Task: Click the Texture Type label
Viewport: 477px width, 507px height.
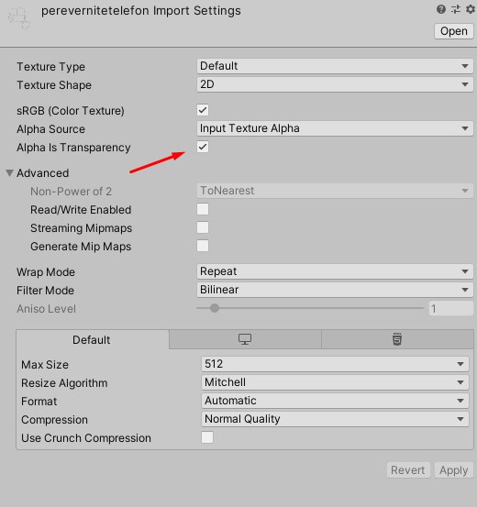Action: [50, 67]
